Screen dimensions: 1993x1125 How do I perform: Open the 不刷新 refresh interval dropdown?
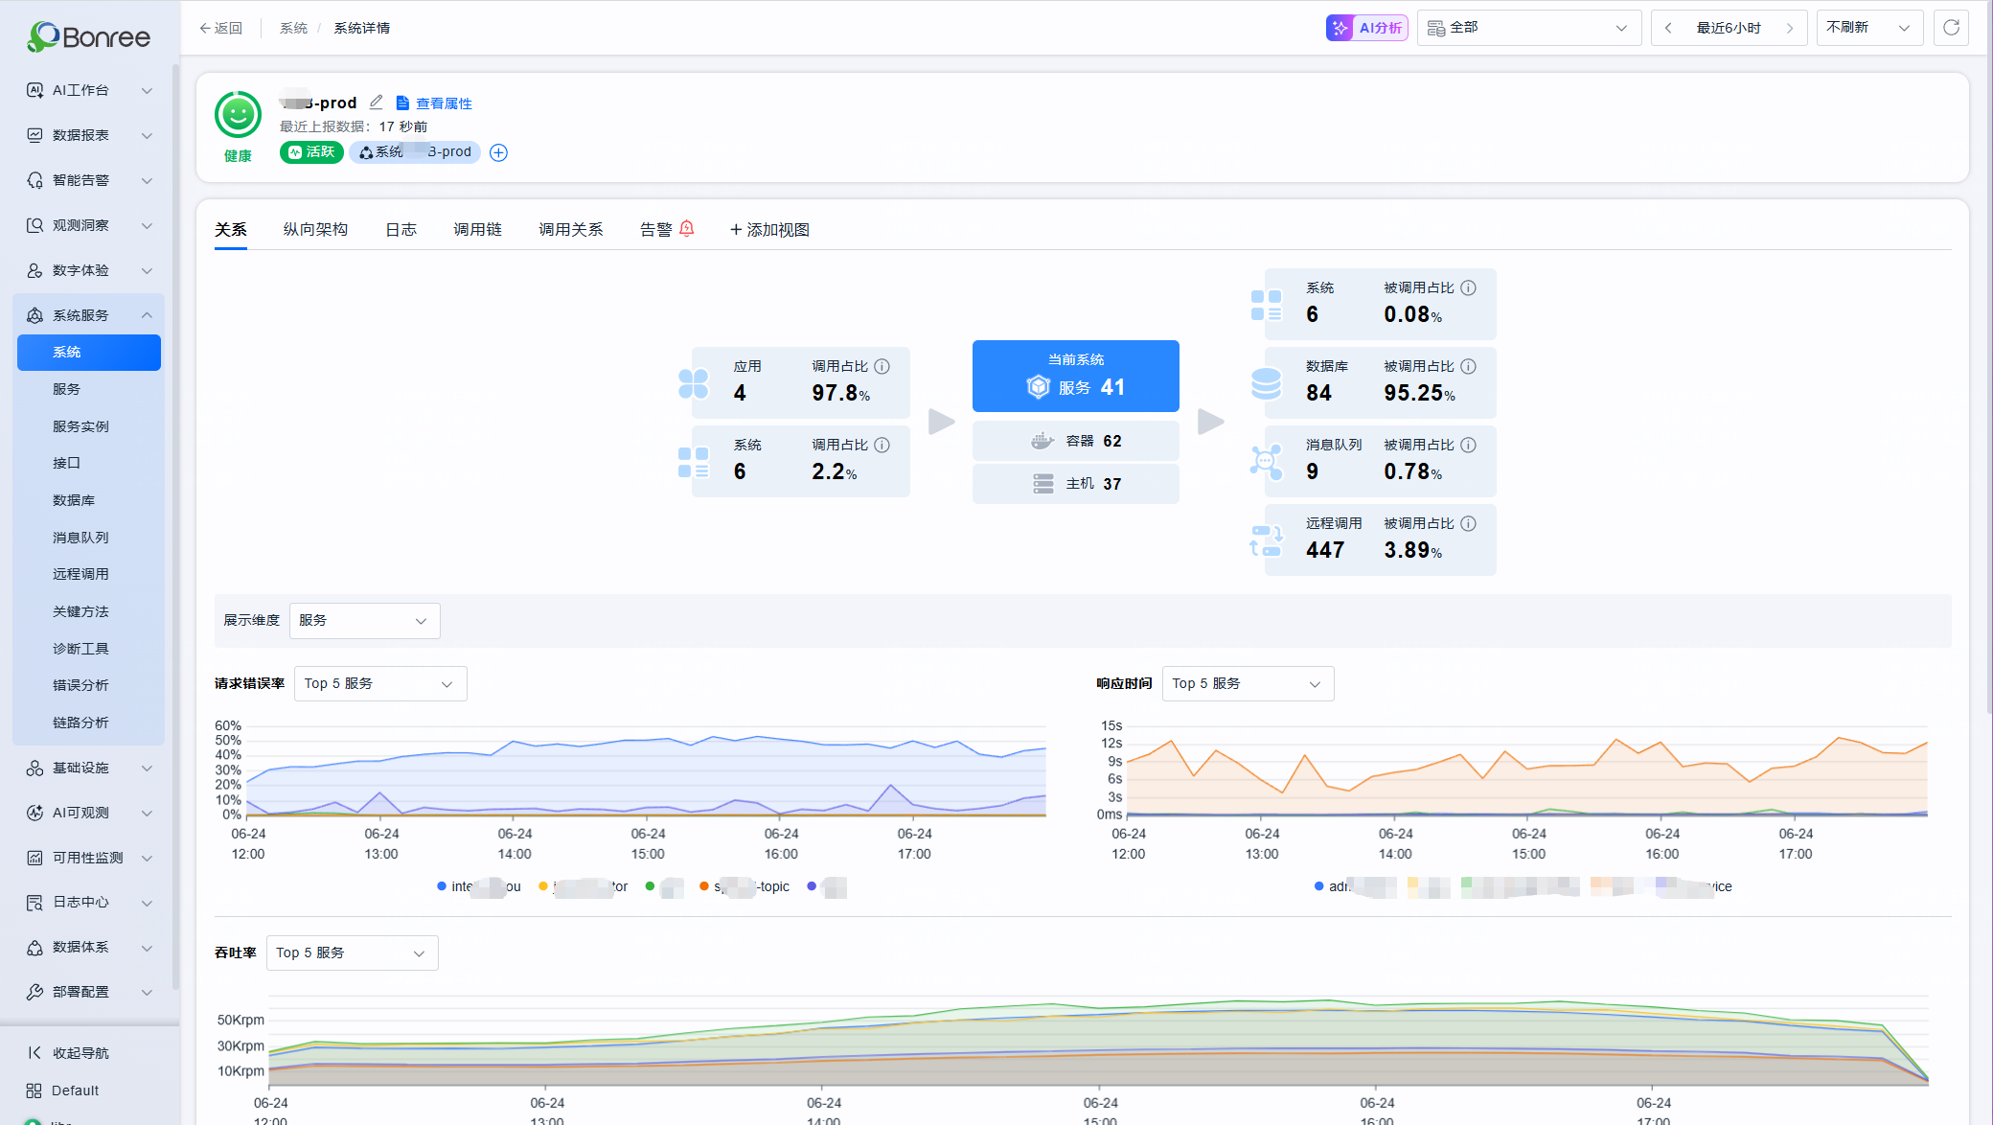tap(1869, 28)
